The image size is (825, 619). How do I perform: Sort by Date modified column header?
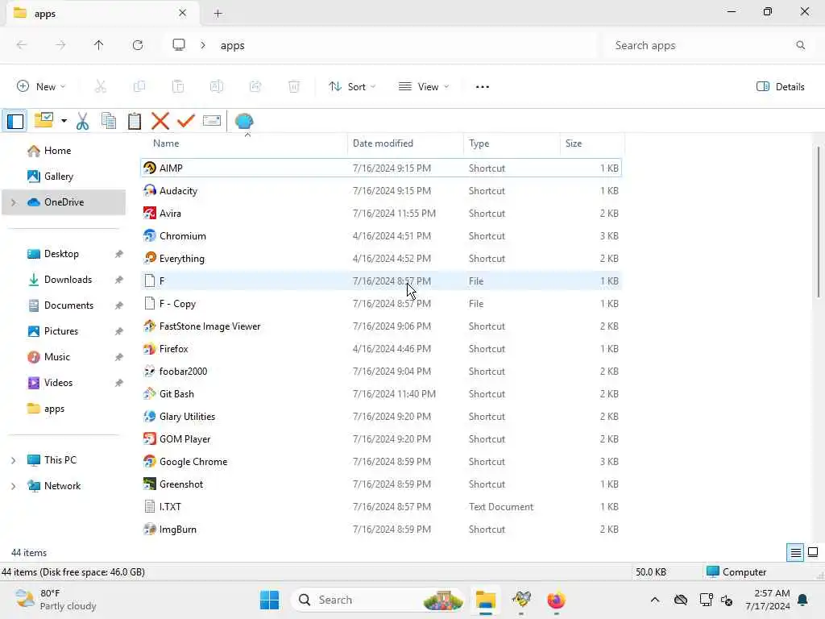(x=406, y=143)
